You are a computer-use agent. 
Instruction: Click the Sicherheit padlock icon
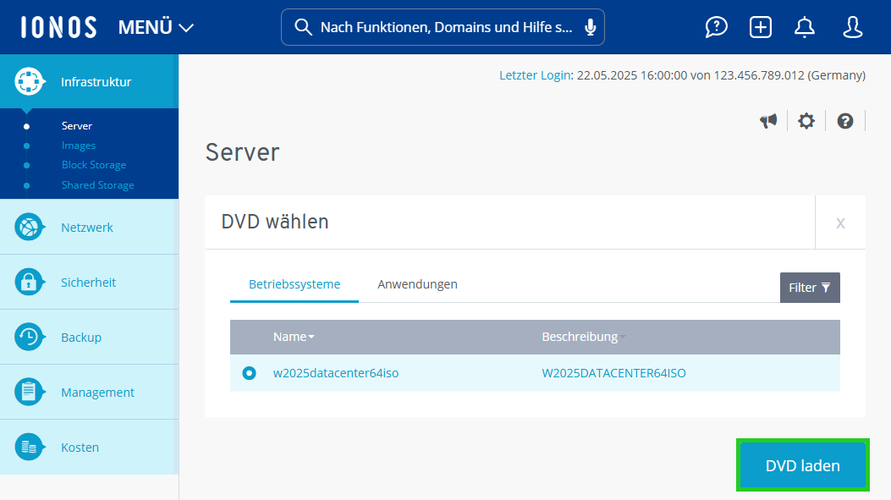click(x=30, y=282)
